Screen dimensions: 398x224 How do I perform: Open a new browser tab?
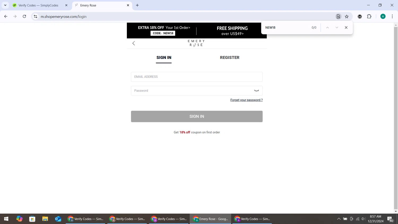coord(137,5)
